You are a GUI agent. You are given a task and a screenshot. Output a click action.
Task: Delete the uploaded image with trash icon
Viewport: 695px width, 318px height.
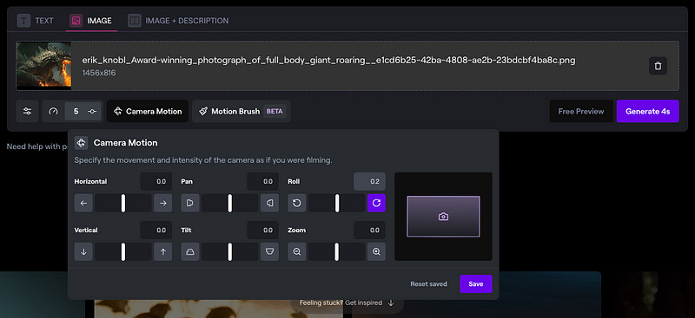coord(658,66)
